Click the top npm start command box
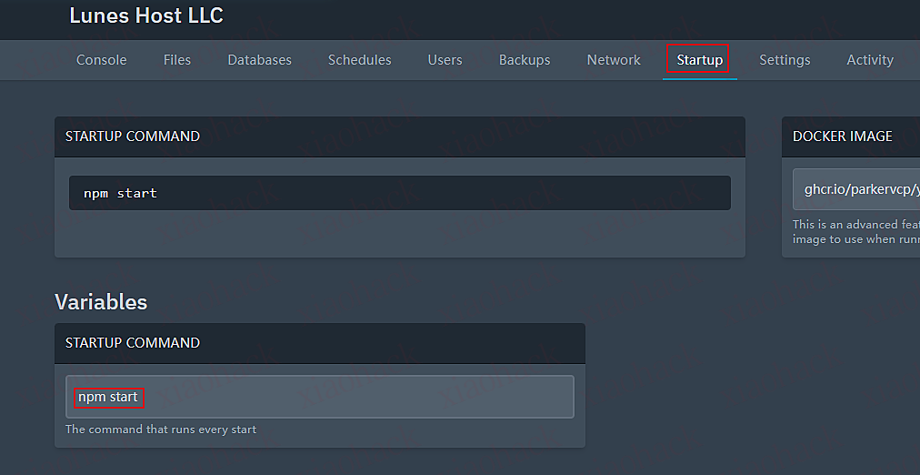The image size is (920, 475). [399, 193]
